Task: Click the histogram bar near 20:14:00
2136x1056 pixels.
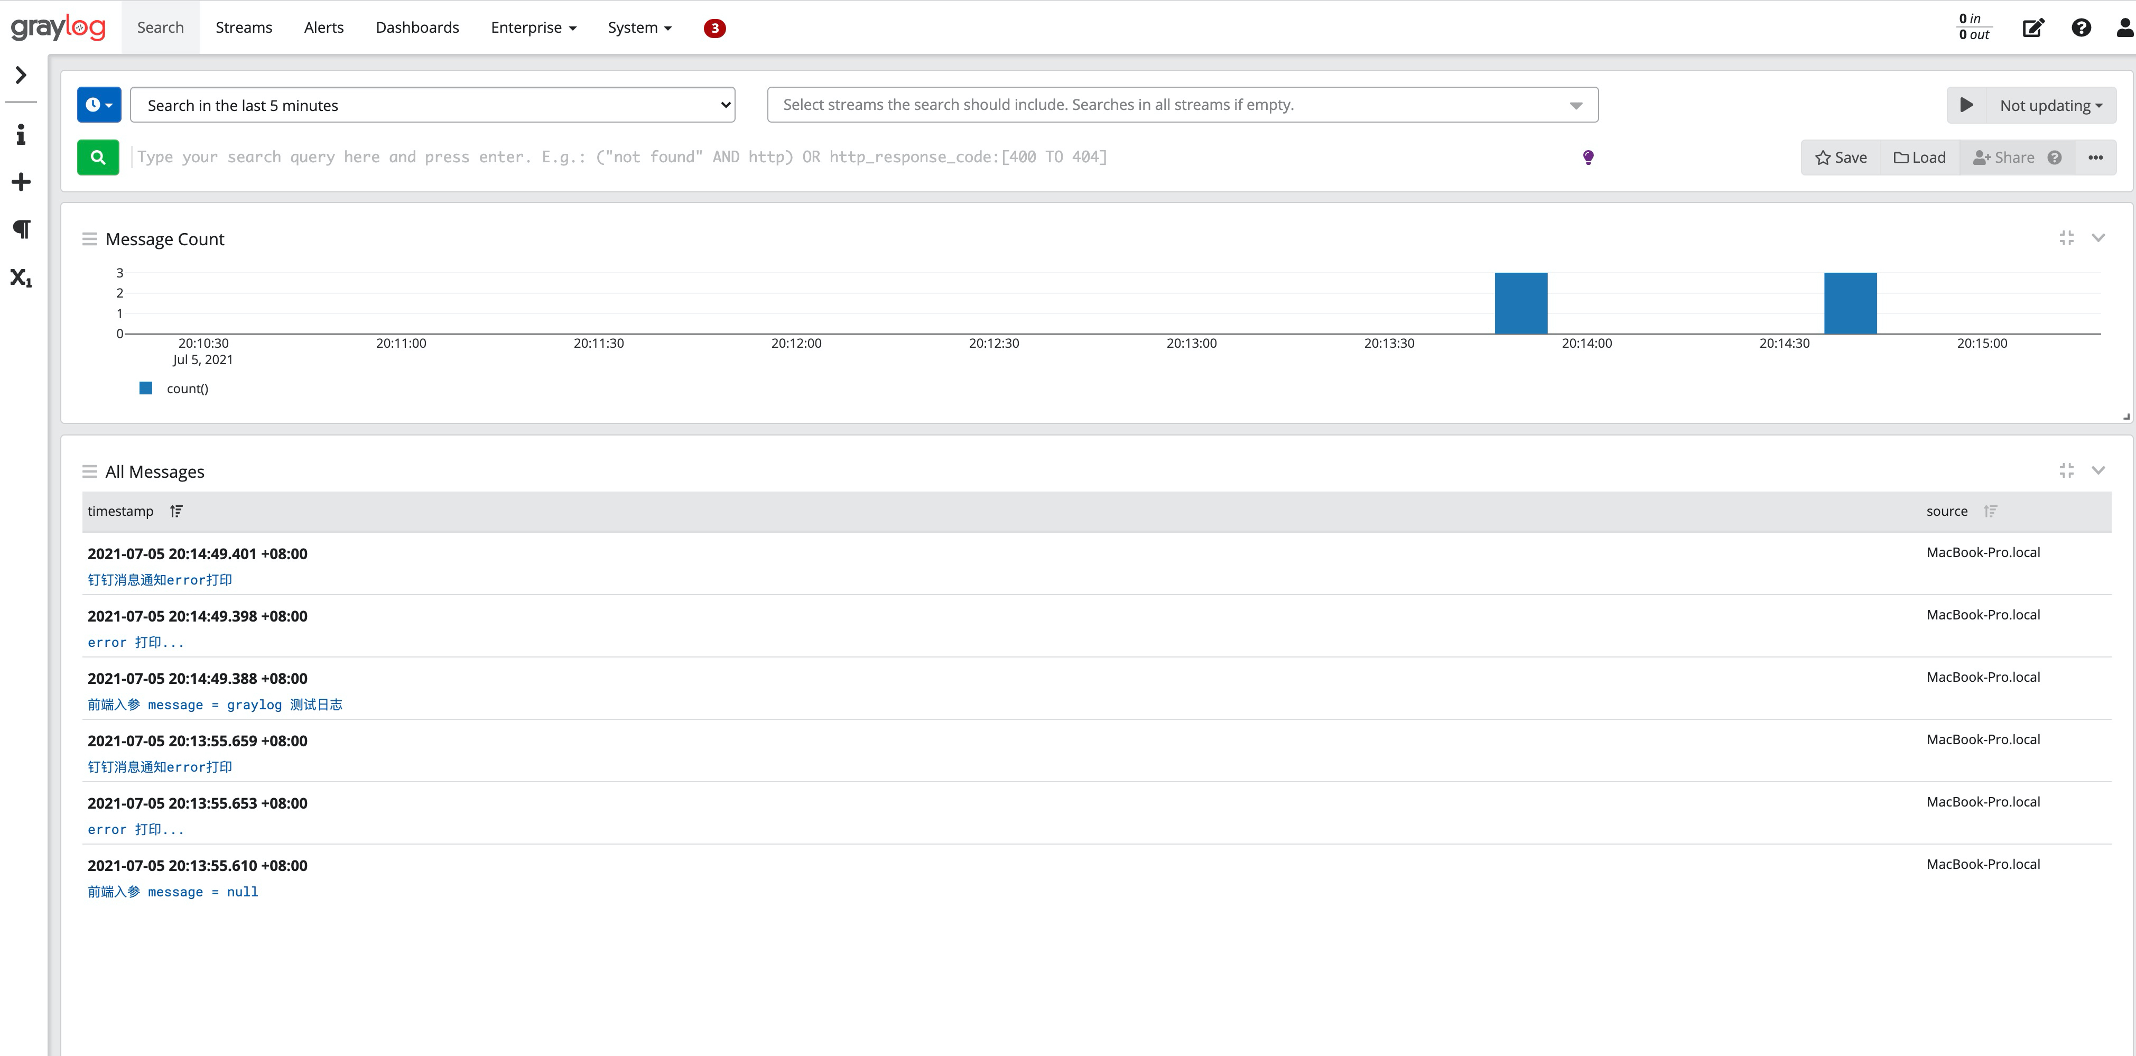Action: tap(1521, 303)
